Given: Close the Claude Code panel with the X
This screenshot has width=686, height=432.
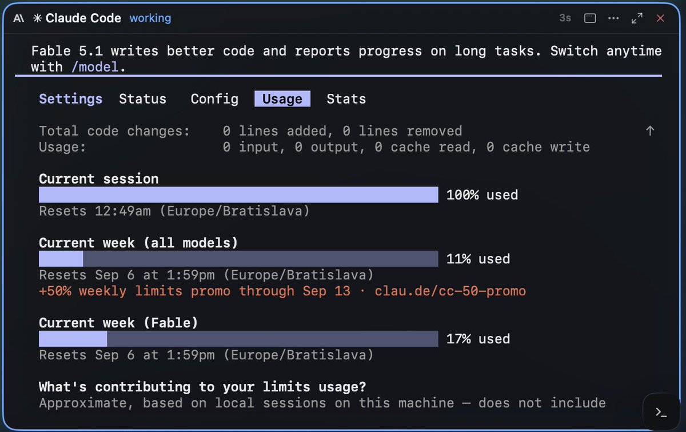Looking at the screenshot, I should coord(660,18).
